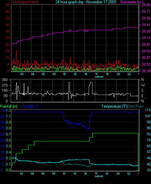The image size is (151, 184).
Task: Click the 22 hour tick on bottom graph
Action: point(129,174)
